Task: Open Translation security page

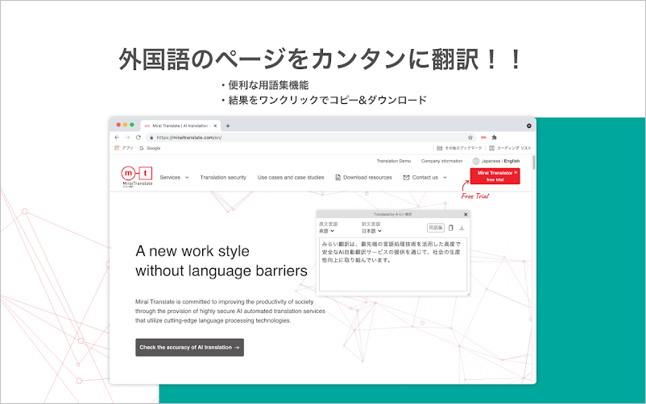Action: point(223,178)
